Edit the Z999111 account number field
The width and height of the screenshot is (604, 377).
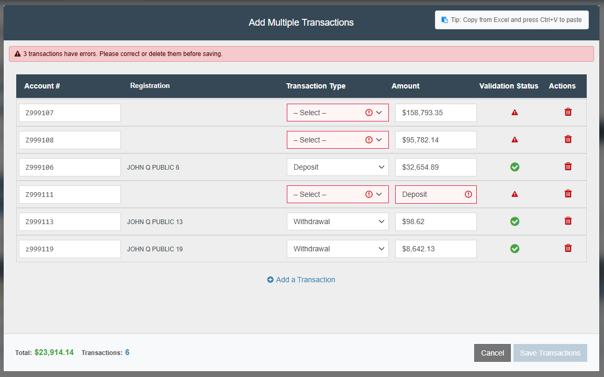(70, 194)
